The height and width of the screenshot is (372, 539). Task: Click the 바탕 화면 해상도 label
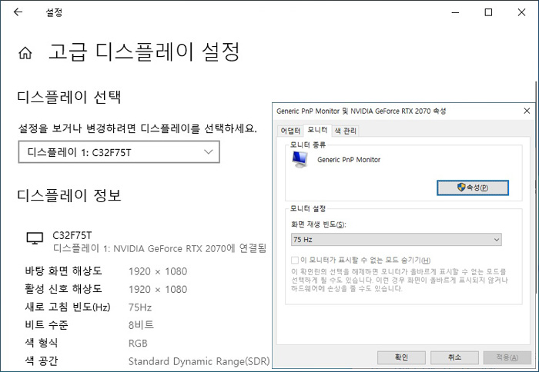click(63, 271)
